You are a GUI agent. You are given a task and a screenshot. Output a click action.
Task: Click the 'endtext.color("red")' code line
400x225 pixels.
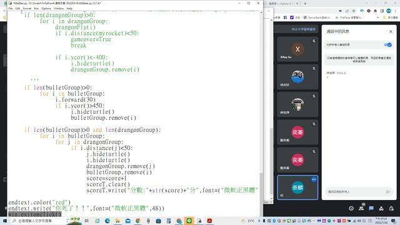click(39, 202)
